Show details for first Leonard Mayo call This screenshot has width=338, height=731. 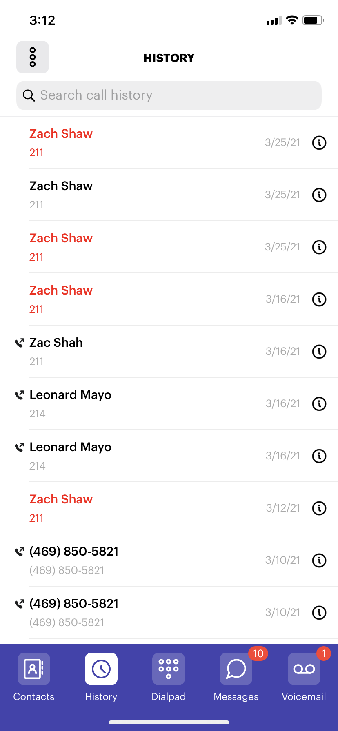click(319, 404)
